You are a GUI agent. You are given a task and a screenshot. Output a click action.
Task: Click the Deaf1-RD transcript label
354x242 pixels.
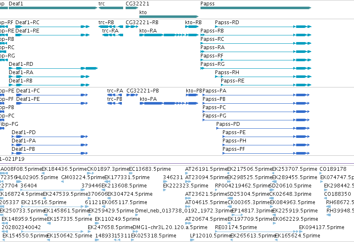[x=21, y=64]
